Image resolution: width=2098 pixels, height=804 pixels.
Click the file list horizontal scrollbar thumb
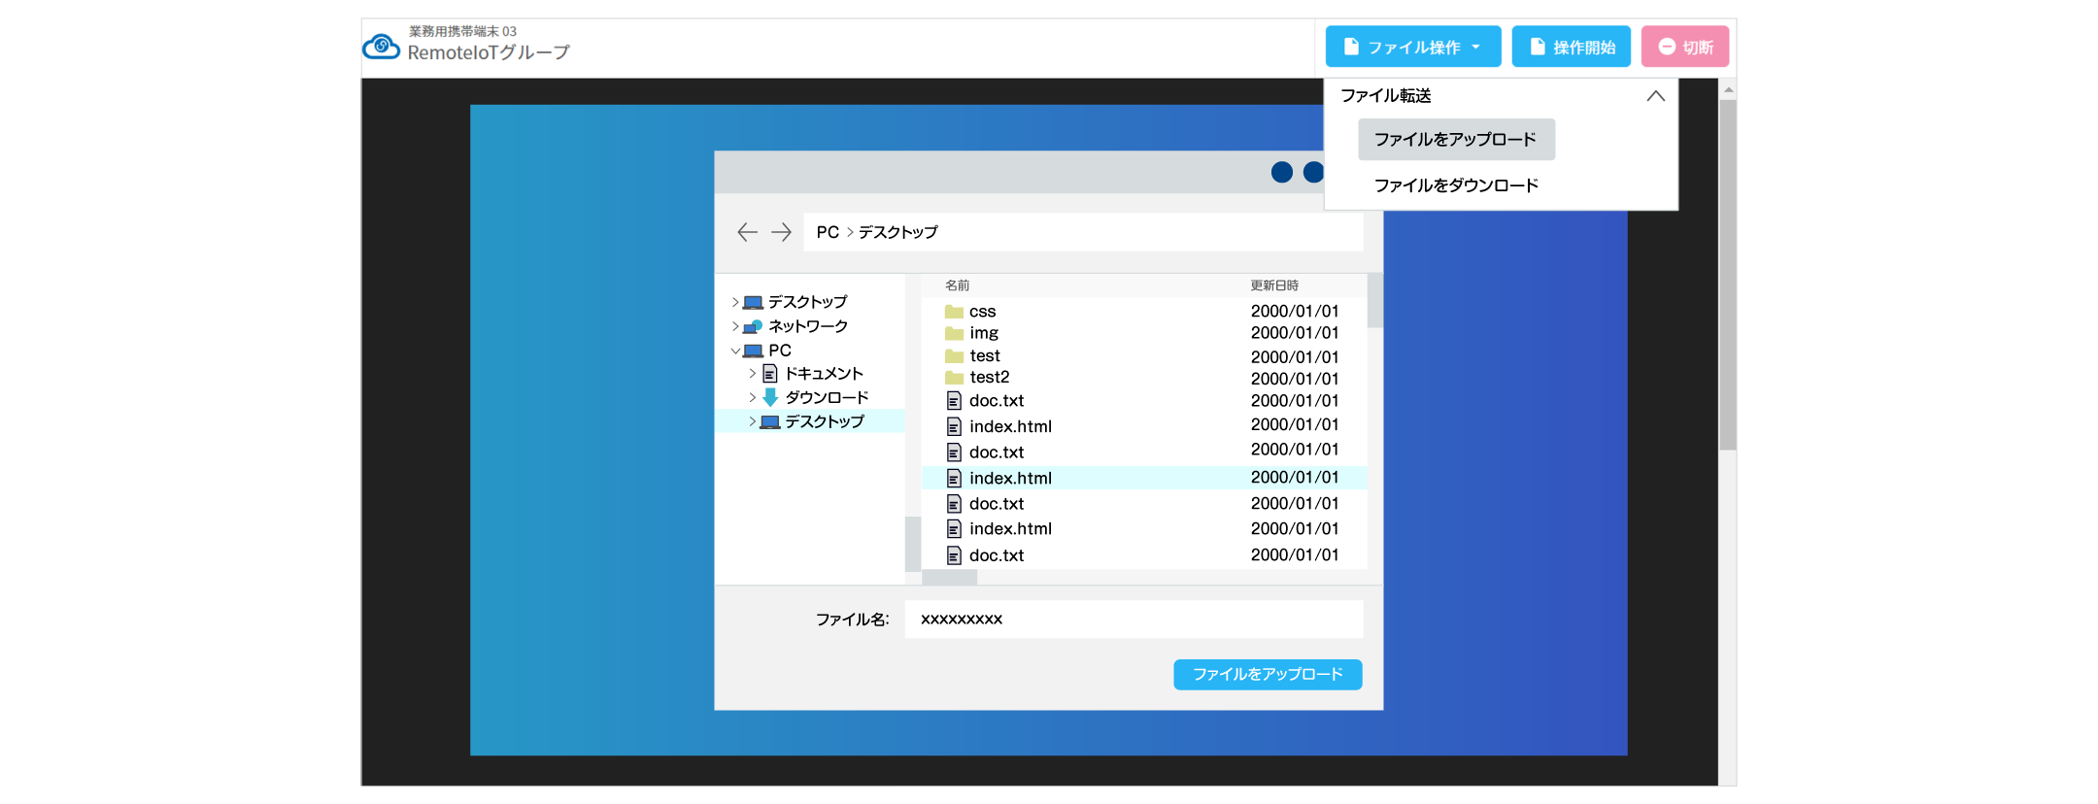point(949,578)
